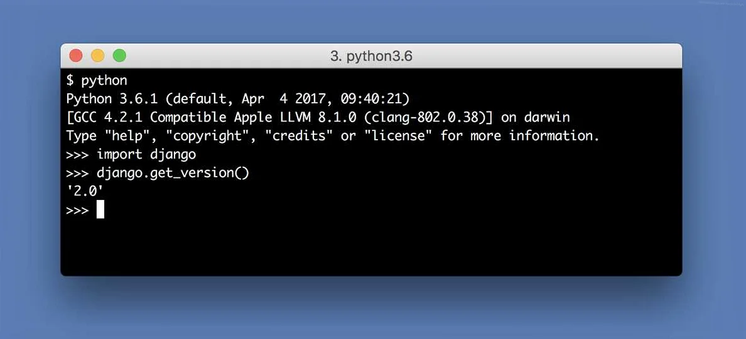Minimize the window using the yellow button
Image resolution: width=746 pixels, height=339 pixels.
(97, 56)
